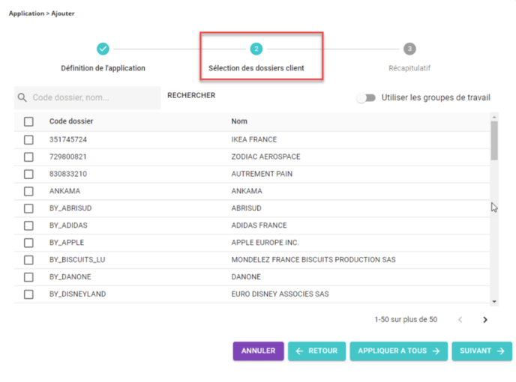This screenshot has height=382, width=516.
Task: Click the 1-50 sur plus de 50 label
Action: coord(406,320)
